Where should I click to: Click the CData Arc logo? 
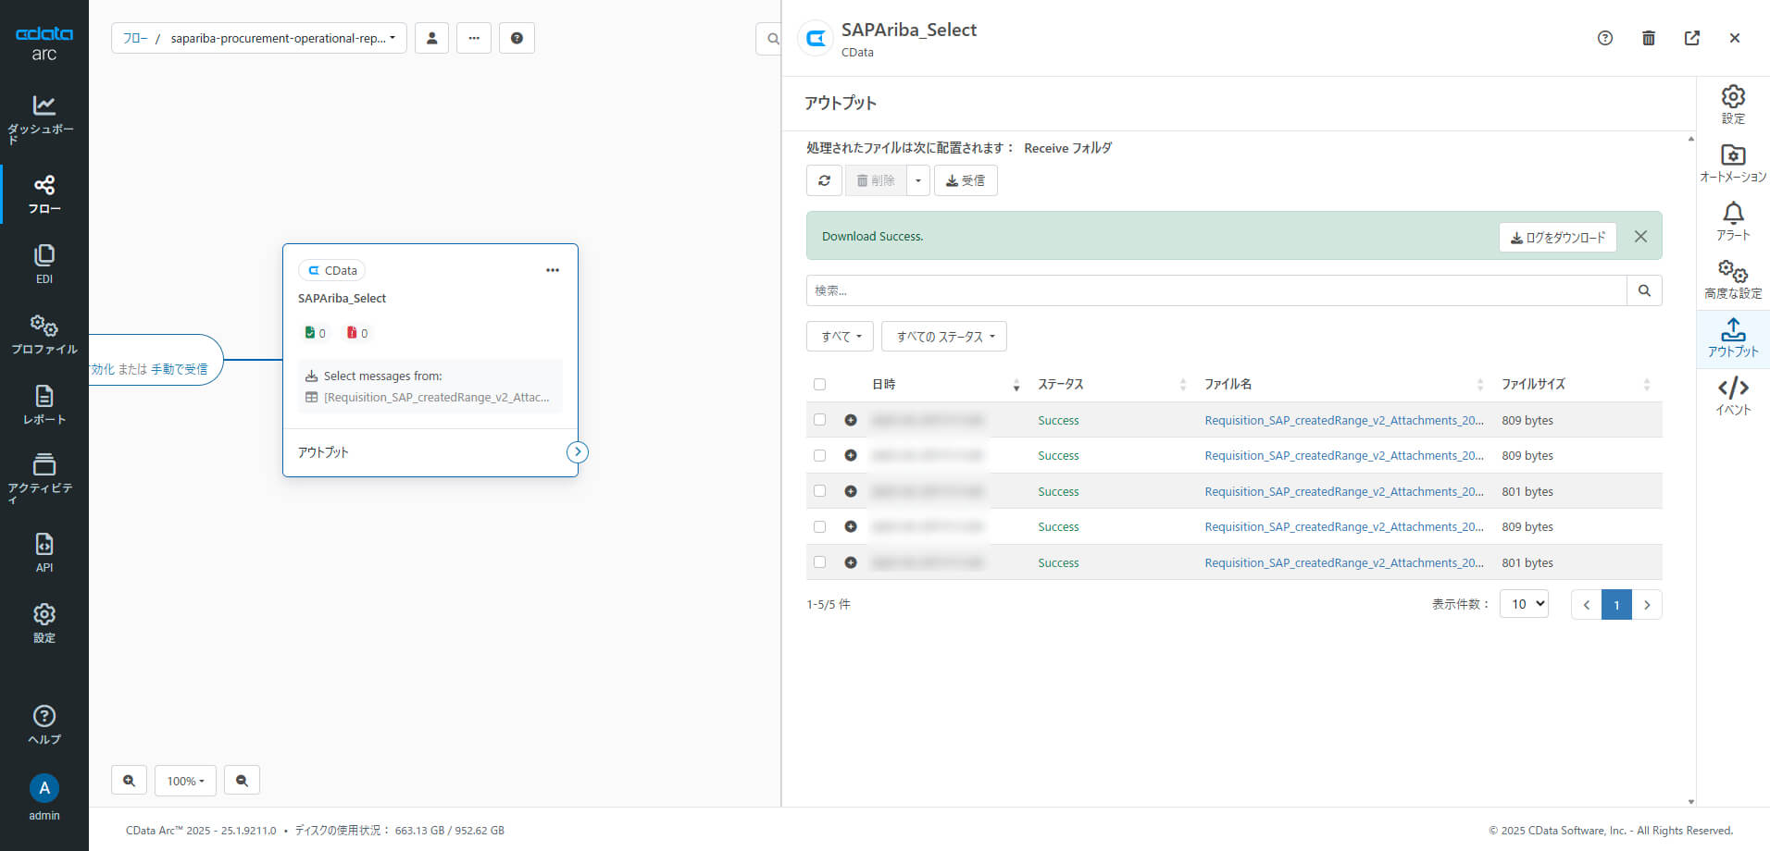tap(44, 43)
